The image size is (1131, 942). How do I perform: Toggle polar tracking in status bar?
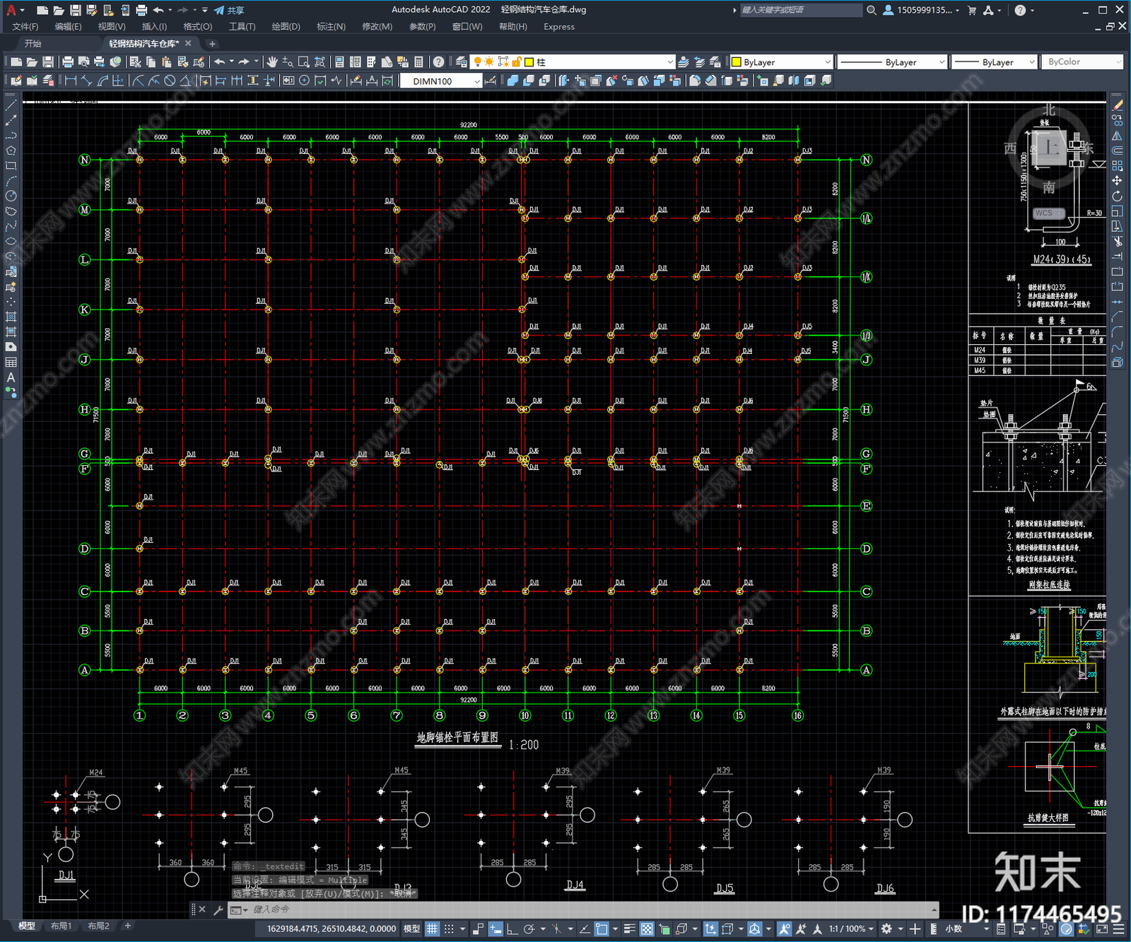pos(528,929)
